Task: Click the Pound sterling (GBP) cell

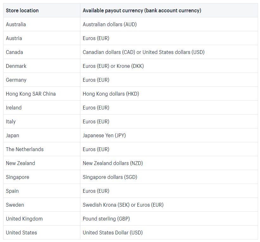Action: (106, 219)
